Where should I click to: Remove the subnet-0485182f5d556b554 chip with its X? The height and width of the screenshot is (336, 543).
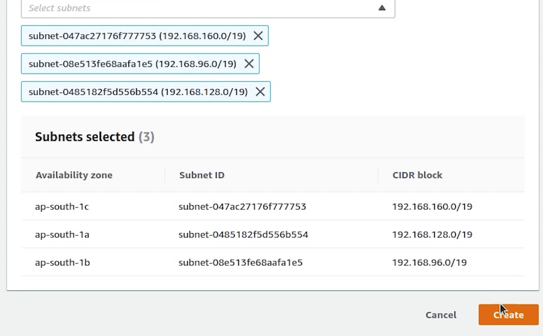coord(260,92)
